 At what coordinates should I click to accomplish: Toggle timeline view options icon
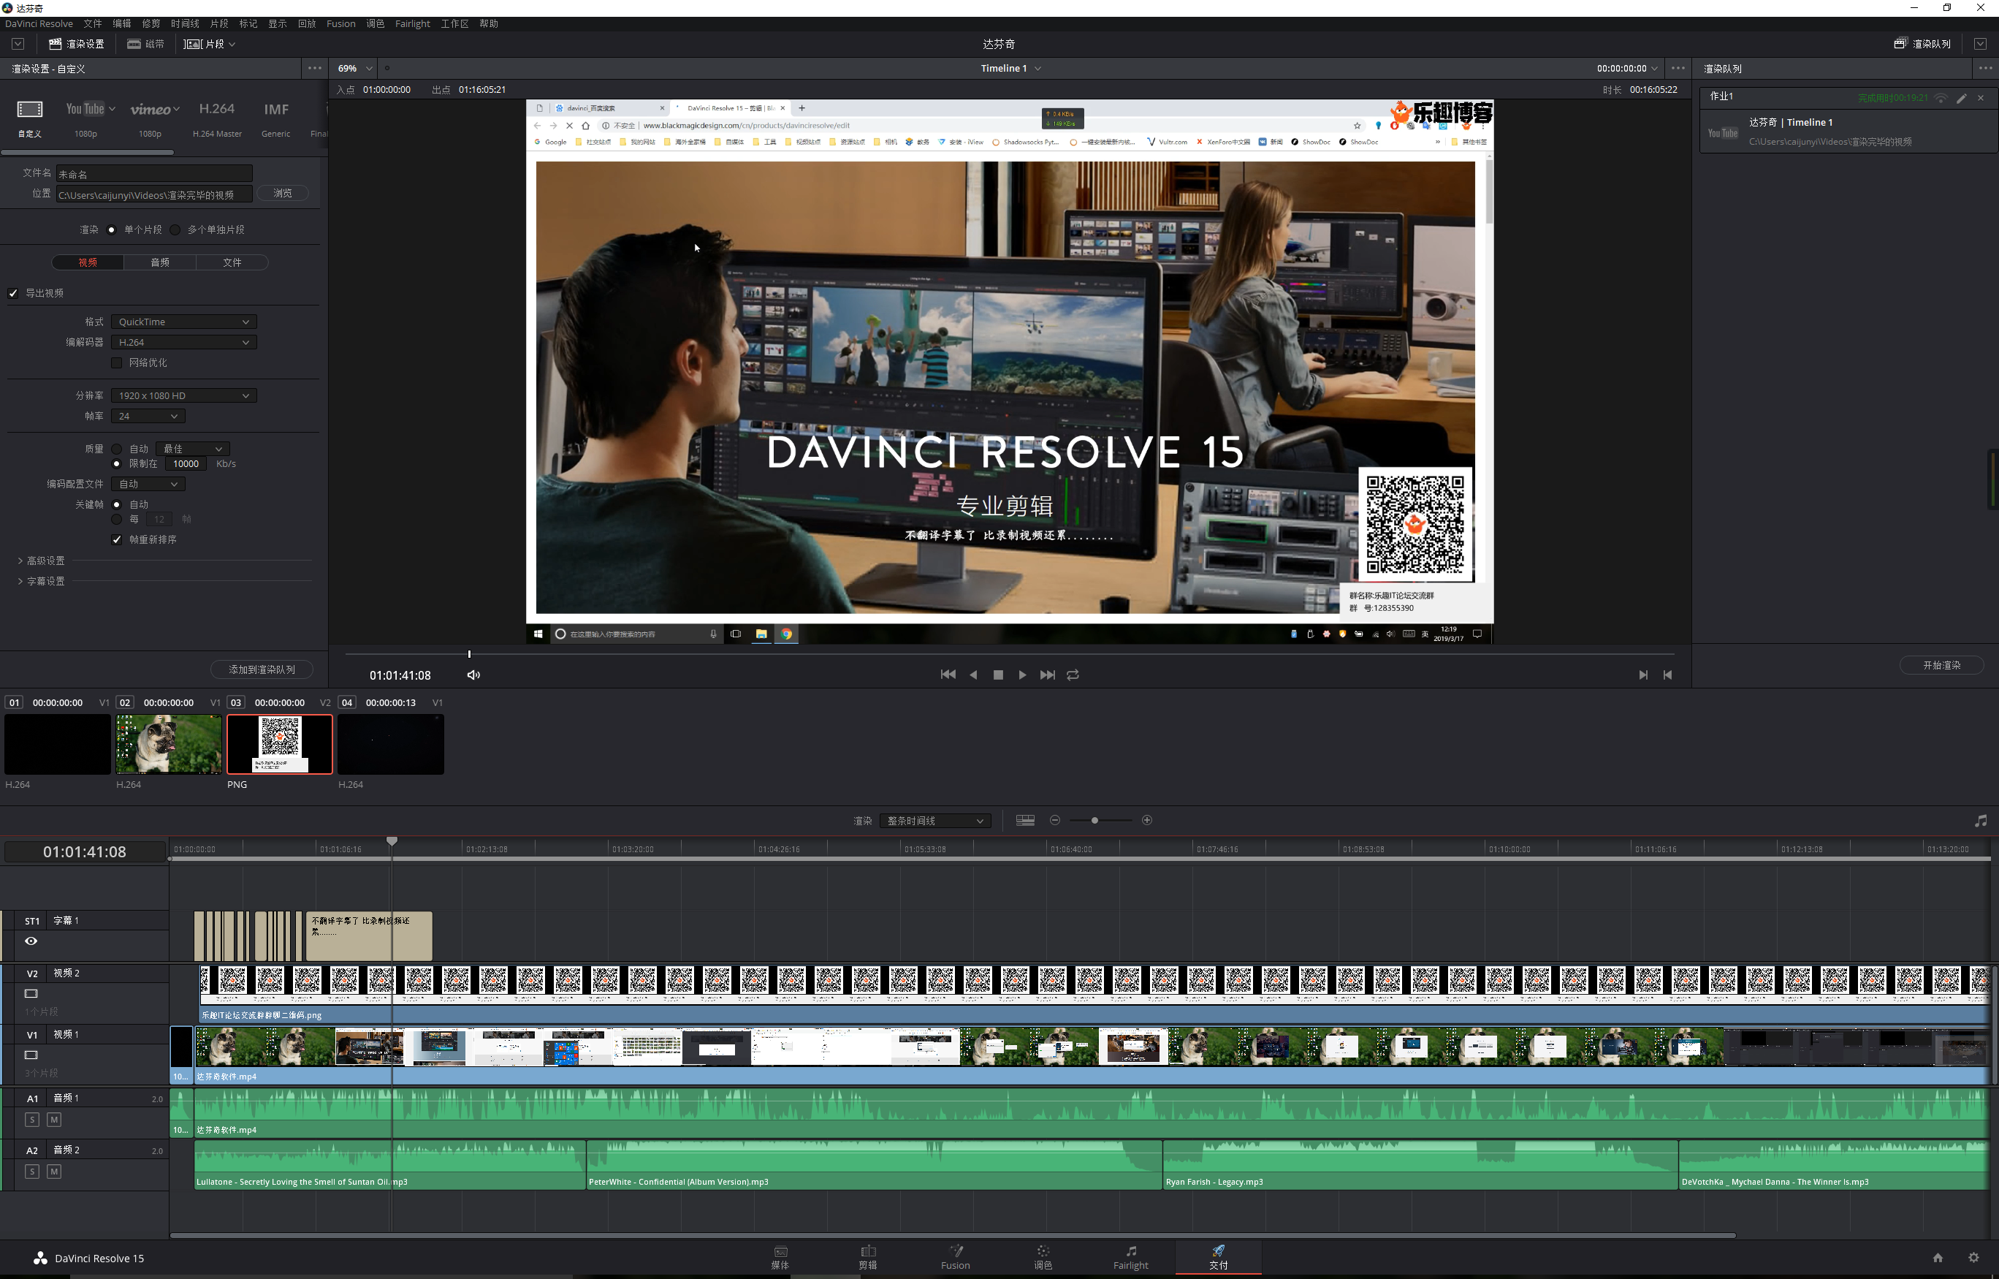[x=1025, y=820]
